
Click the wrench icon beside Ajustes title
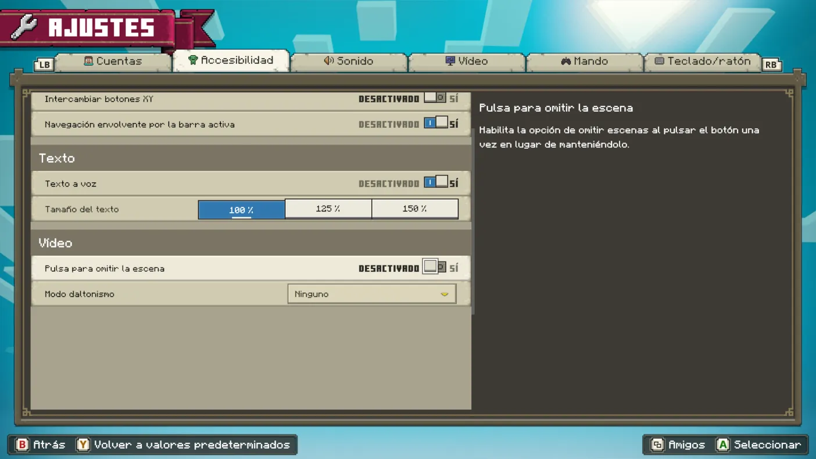24,27
